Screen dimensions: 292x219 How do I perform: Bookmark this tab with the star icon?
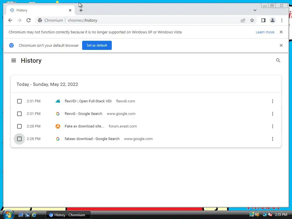[252, 20]
